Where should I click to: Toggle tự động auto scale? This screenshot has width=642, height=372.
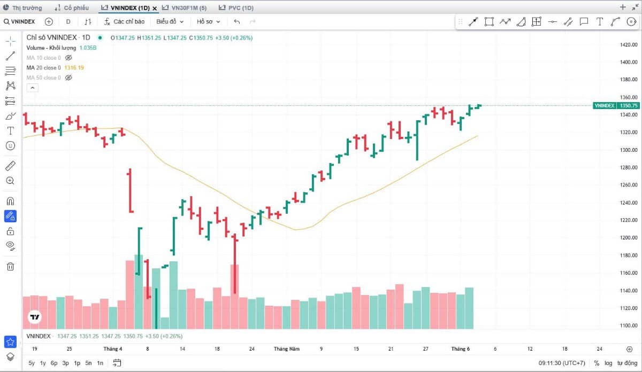(x=627, y=363)
